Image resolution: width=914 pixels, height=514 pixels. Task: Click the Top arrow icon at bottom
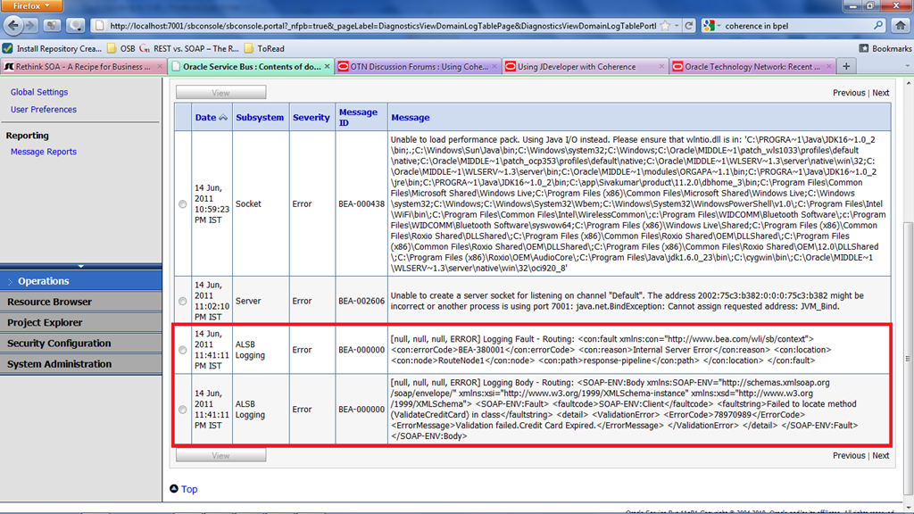(174, 489)
